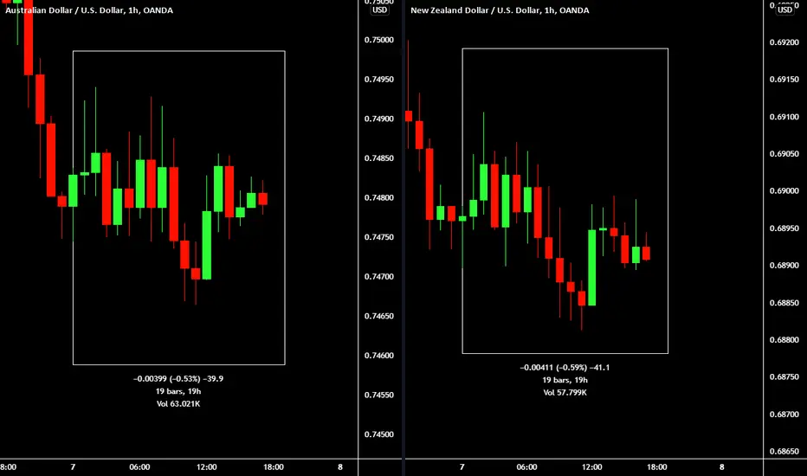This screenshot has height=476, width=807.
Task: Click the 19 bars, 19h label under NZD chart
Action: [x=565, y=380]
